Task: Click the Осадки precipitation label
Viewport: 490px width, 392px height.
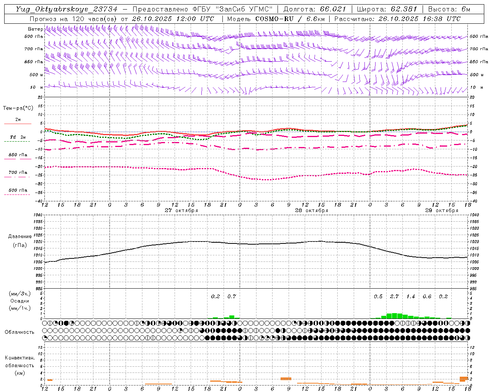Action: (20, 301)
